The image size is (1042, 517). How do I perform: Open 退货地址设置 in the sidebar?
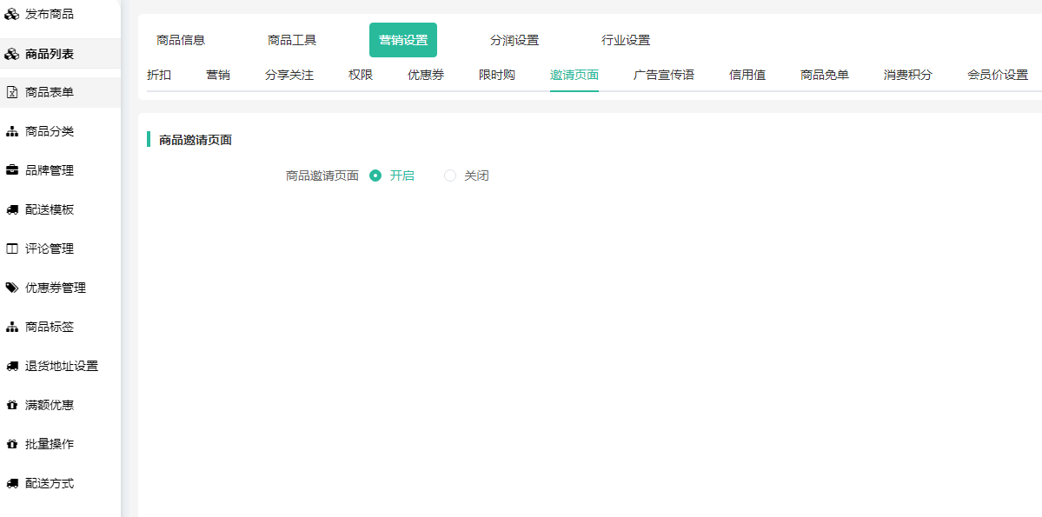(62, 367)
